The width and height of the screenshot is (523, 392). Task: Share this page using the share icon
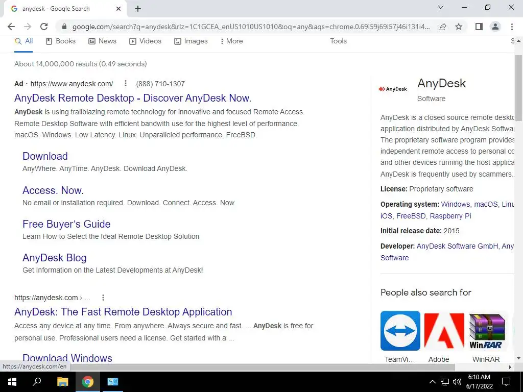(442, 27)
